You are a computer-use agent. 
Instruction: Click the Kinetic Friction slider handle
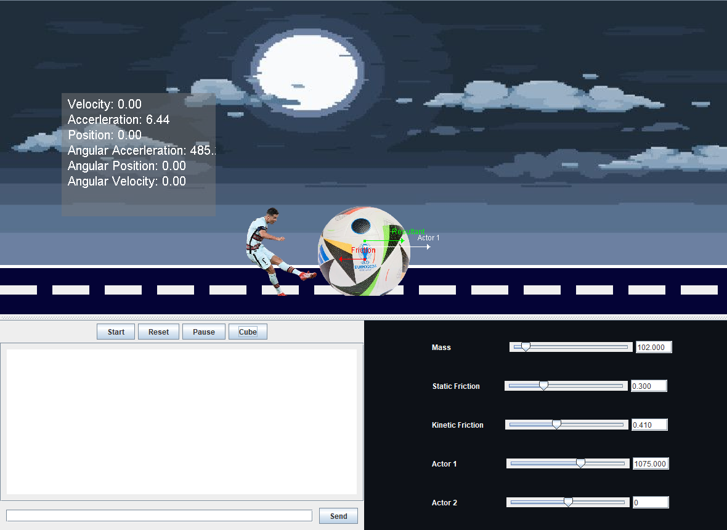click(x=557, y=425)
